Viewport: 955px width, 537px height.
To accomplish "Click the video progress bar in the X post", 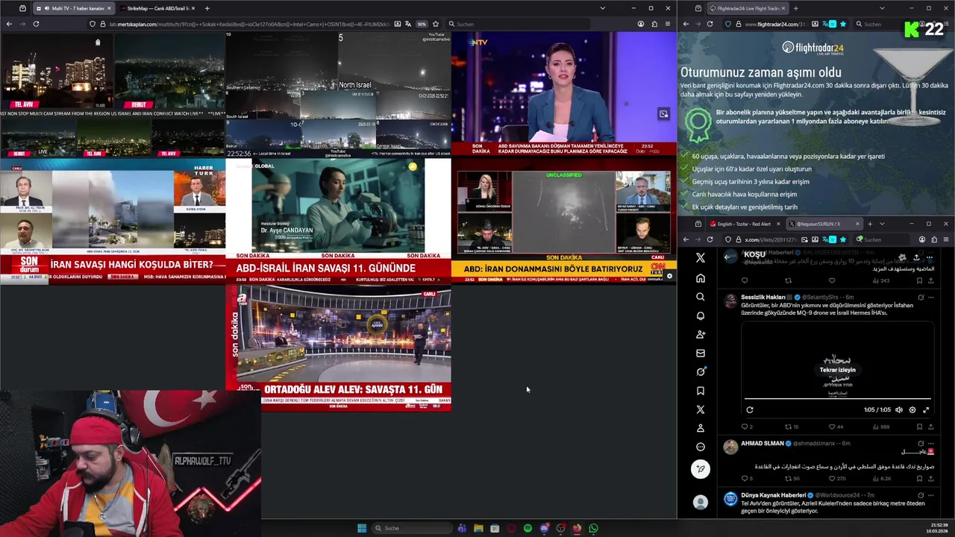I will (x=837, y=399).
